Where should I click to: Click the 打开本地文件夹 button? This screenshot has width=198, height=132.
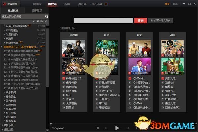coord(160,21)
